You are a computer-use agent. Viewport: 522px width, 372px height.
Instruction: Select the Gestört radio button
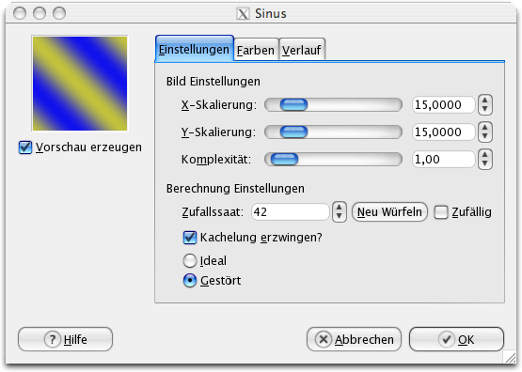190,281
